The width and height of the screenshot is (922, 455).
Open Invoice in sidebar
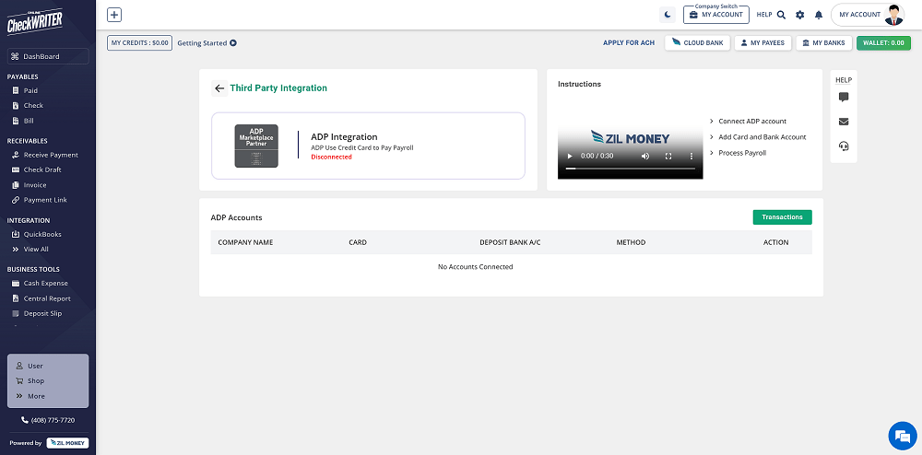click(35, 185)
